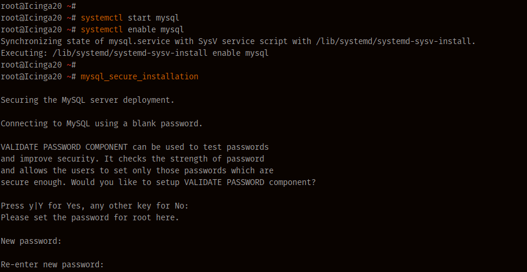The height and width of the screenshot is (272, 527).
Task: Click the 'and improve security' text line
Action: [x=132, y=159]
